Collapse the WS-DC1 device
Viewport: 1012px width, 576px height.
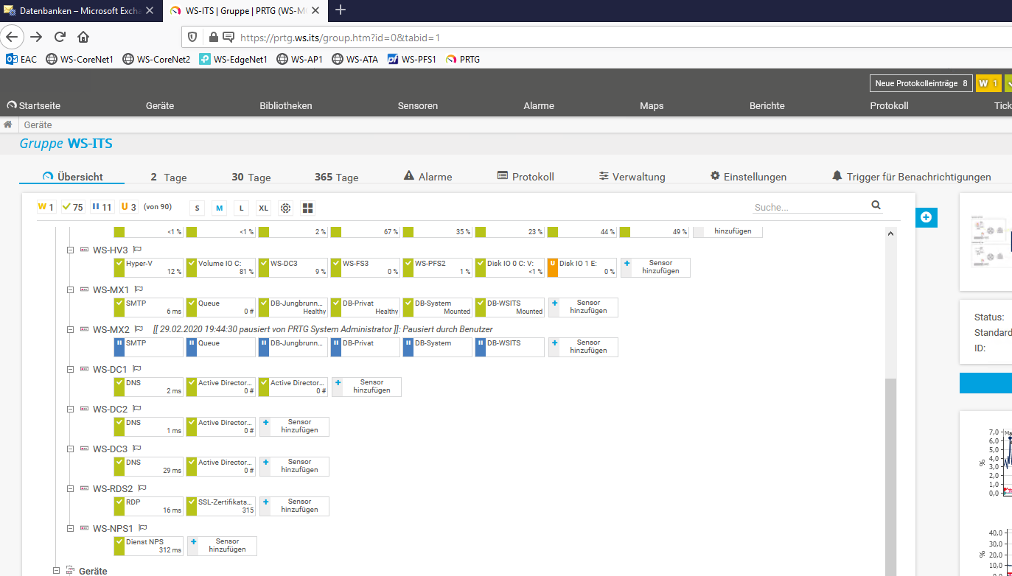[x=70, y=369]
